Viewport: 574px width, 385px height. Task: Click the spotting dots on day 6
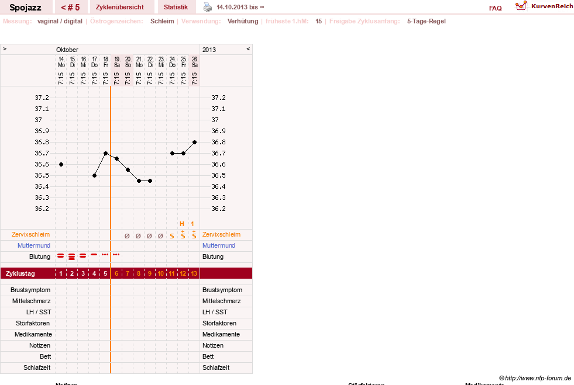click(x=116, y=254)
